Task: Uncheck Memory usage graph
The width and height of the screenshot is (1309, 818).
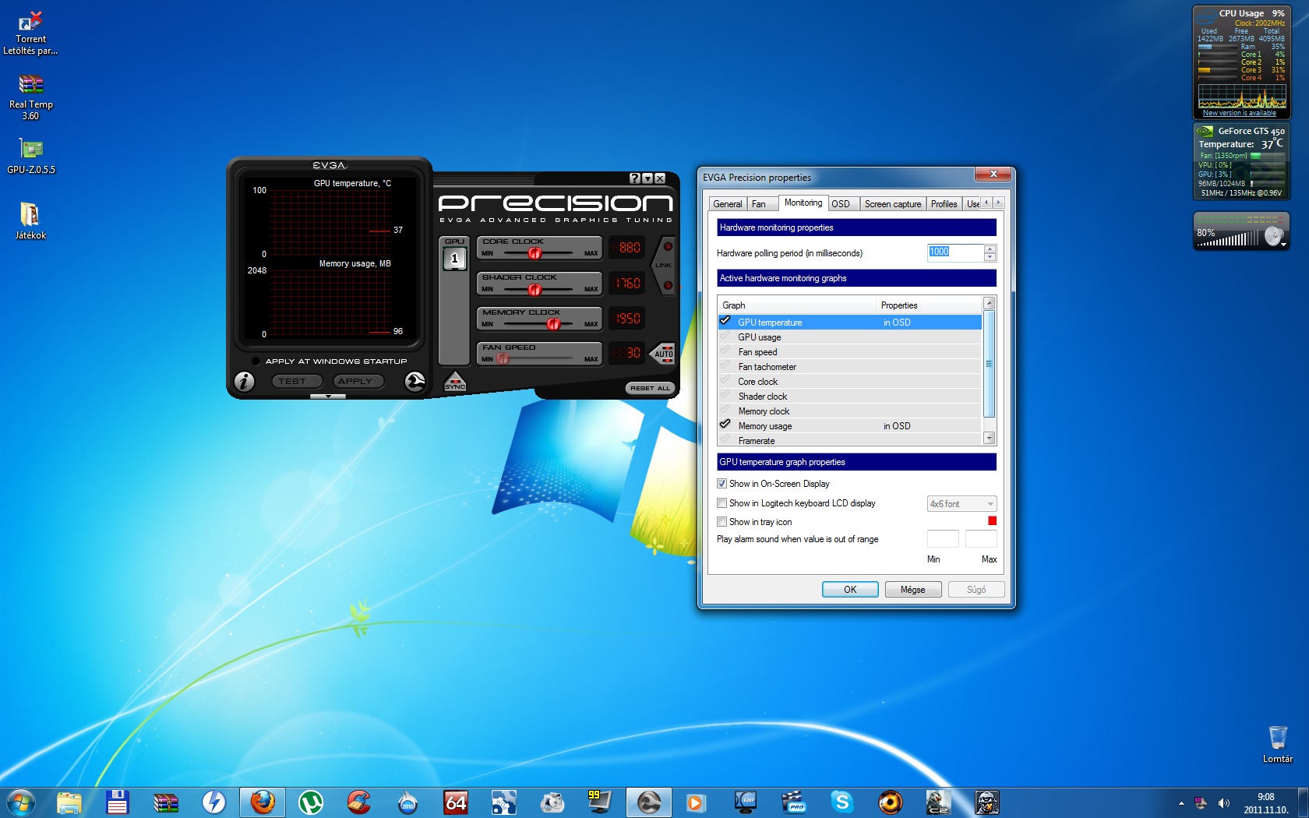Action: tap(725, 425)
